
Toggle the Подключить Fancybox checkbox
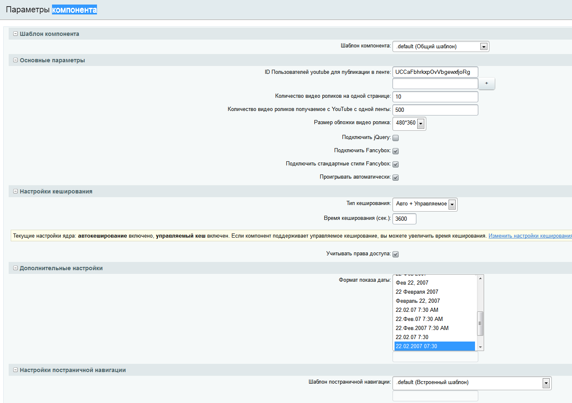(x=395, y=151)
